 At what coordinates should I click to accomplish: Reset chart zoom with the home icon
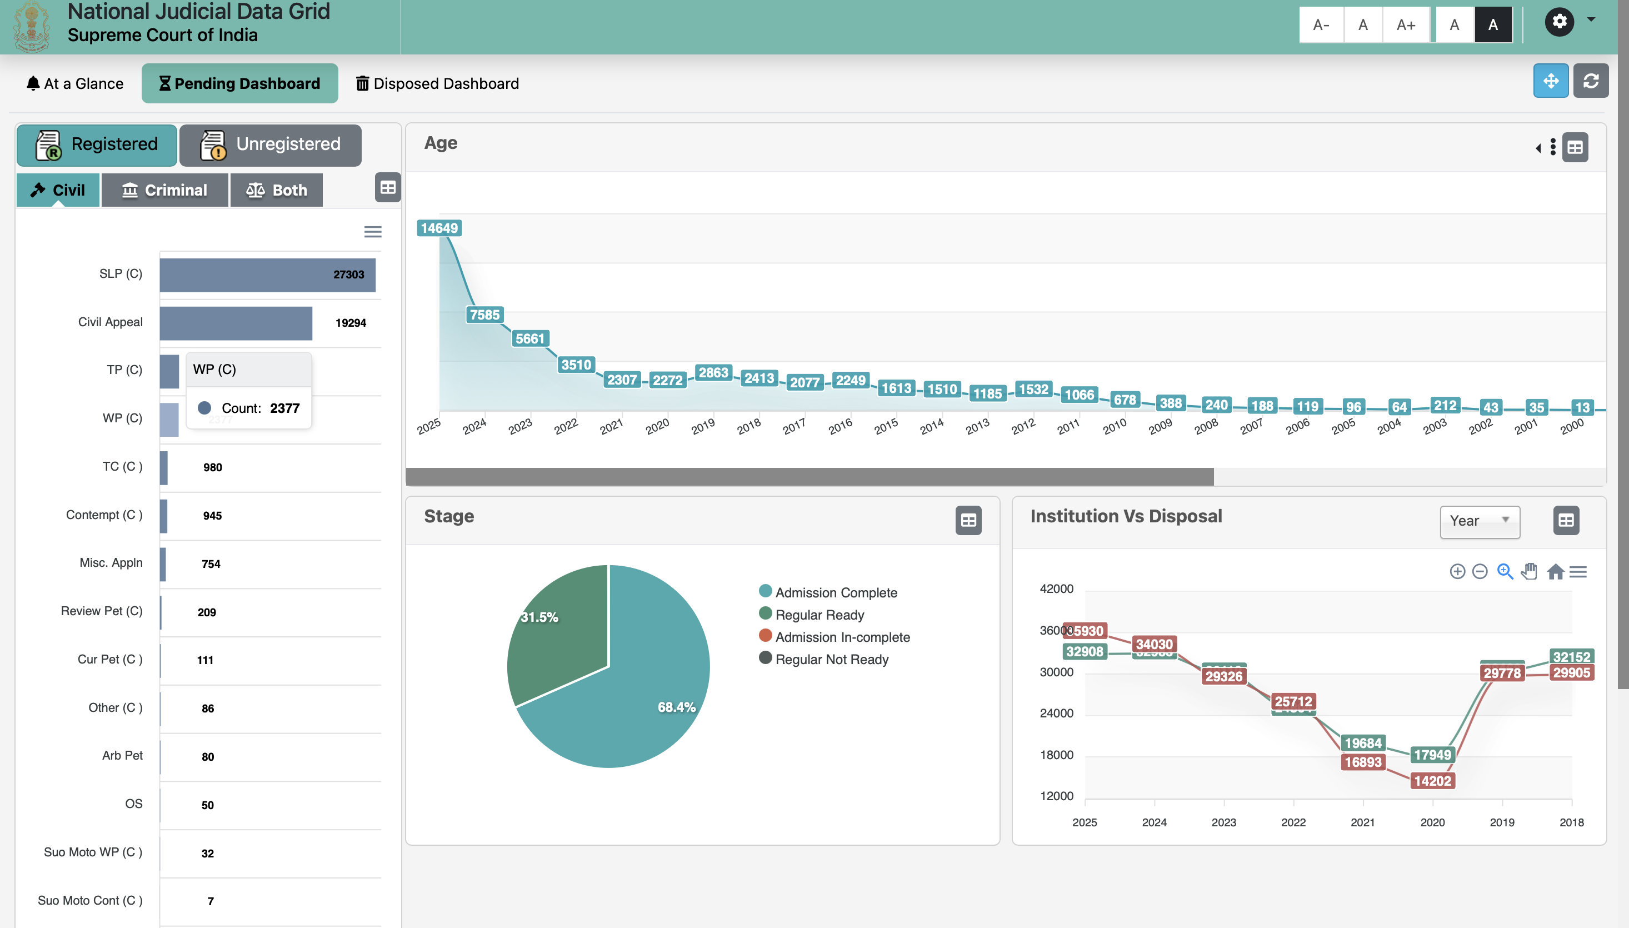click(x=1555, y=571)
